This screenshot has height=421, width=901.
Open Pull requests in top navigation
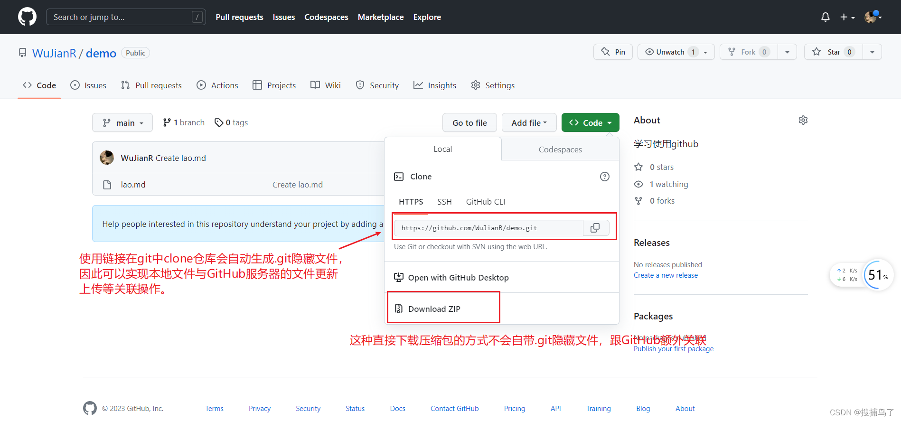(x=239, y=17)
